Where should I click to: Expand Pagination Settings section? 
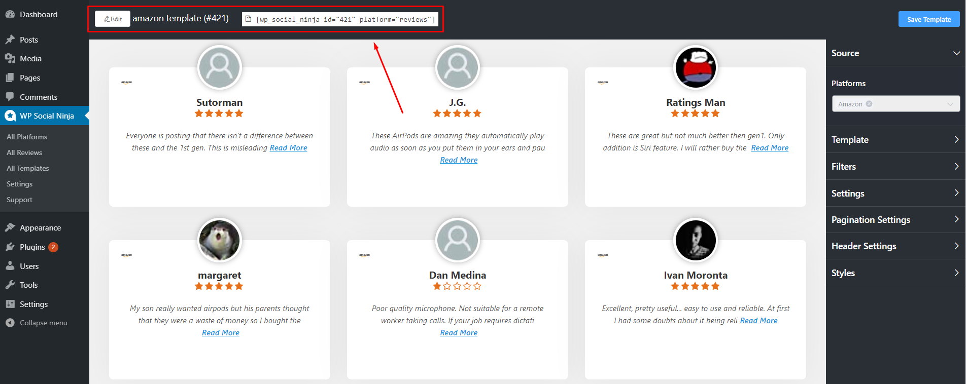point(895,220)
